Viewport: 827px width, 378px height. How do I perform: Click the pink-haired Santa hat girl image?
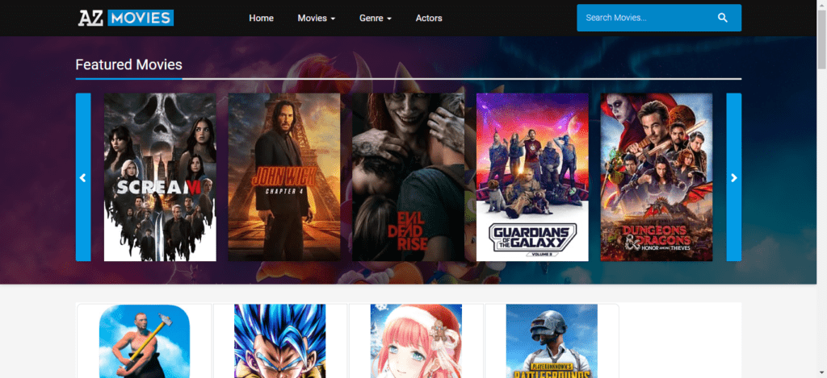click(x=416, y=341)
